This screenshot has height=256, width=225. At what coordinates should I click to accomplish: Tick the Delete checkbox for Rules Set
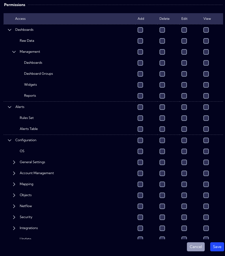pos(162,118)
